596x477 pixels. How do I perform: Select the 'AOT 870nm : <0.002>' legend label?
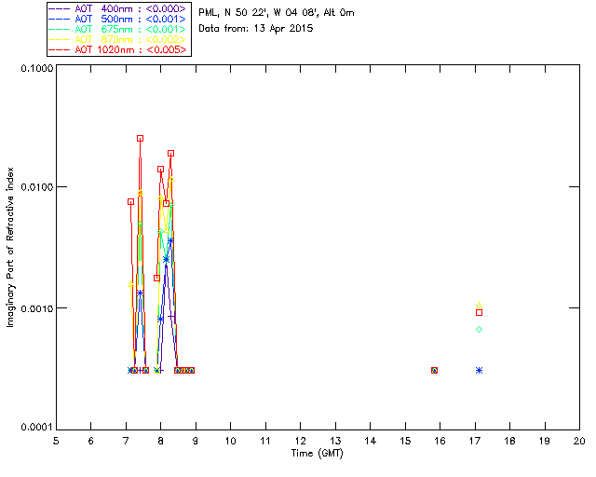click(x=130, y=39)
